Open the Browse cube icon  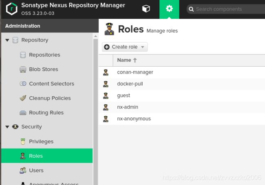click(x=146, y=9)
